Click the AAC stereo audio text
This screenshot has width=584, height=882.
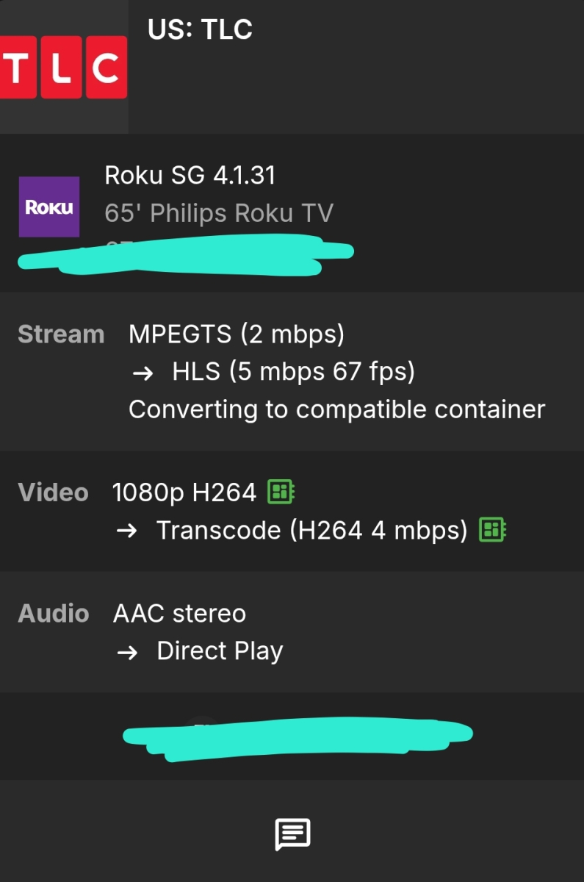click(179, 614)
